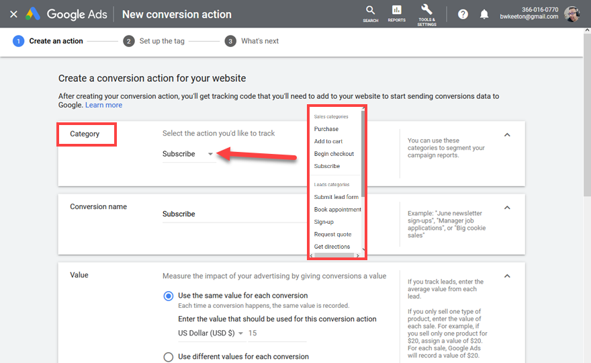Open the US Dollar currency dropdown
This screenshot has height=363, width=591.
coord(211,333)
